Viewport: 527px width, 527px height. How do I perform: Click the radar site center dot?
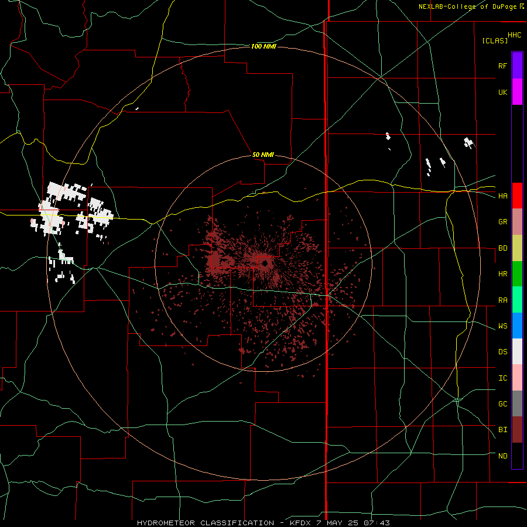(265, 263)
